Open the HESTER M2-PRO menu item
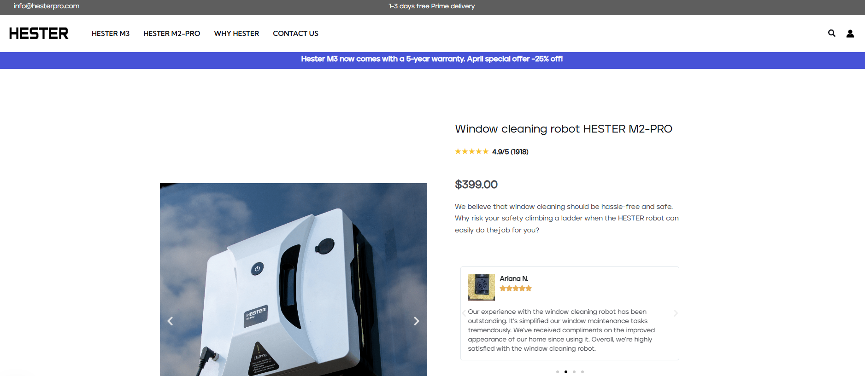 coord(171,34)
